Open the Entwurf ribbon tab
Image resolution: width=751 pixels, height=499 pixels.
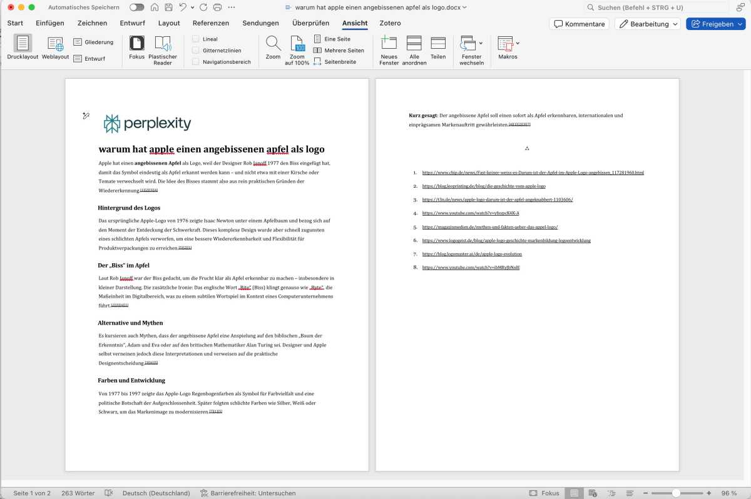tap(133, 23)
